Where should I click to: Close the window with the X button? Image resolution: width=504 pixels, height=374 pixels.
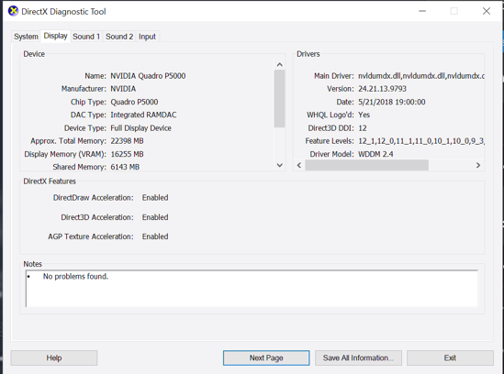pos(487,11)
